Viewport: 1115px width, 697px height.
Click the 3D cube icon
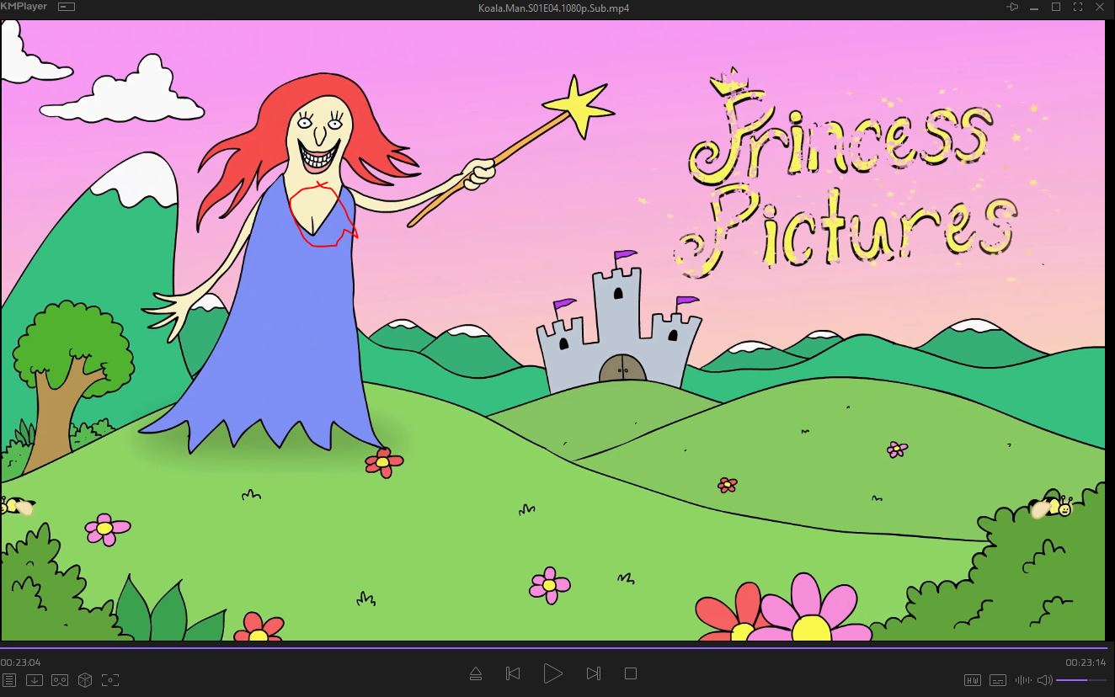[x=84, y=680]
